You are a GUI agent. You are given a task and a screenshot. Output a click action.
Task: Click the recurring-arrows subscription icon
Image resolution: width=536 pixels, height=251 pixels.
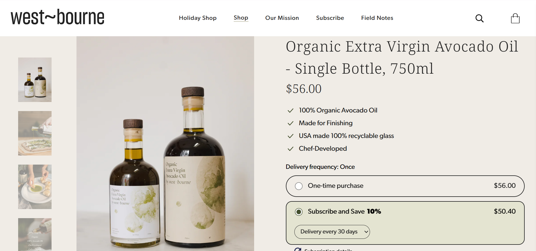coord(297,249)
